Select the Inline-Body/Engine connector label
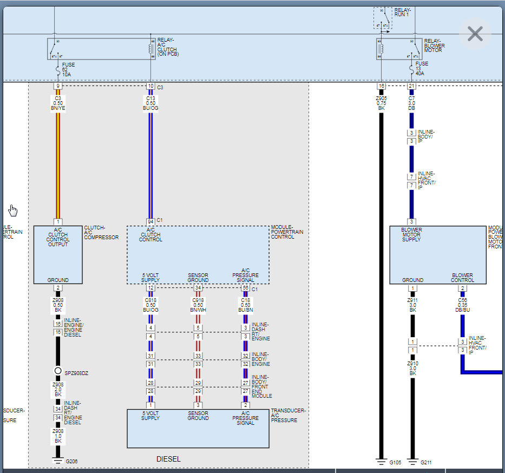 point(261,359)
